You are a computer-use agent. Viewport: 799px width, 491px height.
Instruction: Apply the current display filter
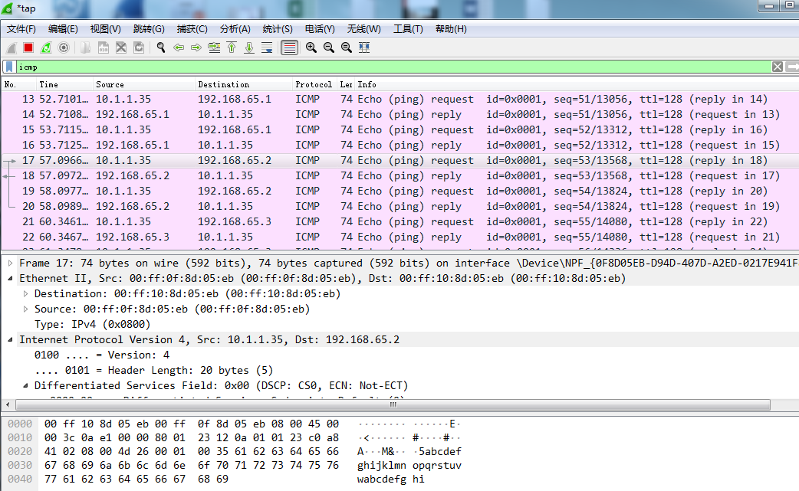(792, 67)
